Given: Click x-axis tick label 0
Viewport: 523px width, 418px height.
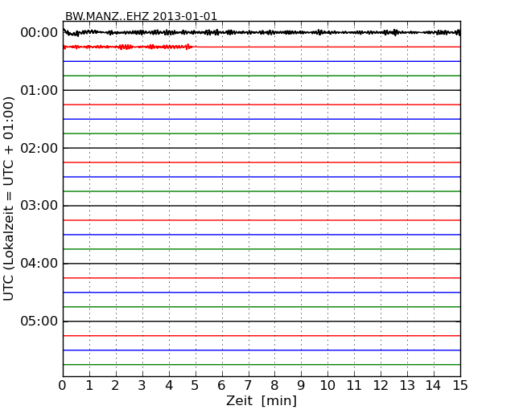Looking at the screenshot, I should tap(63, 386).
